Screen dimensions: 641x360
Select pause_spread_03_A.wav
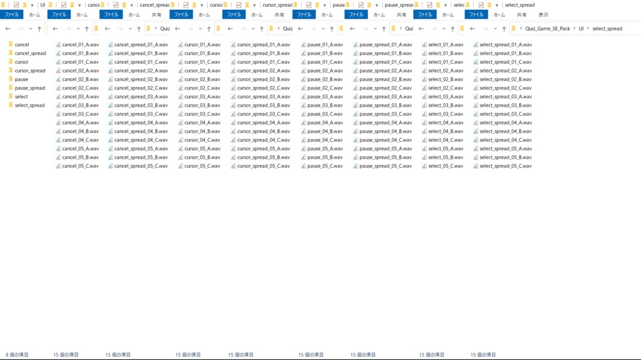point(382,97)
